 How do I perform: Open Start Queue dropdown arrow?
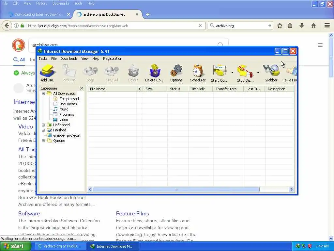pyautogui.click(x=232, y=73)
